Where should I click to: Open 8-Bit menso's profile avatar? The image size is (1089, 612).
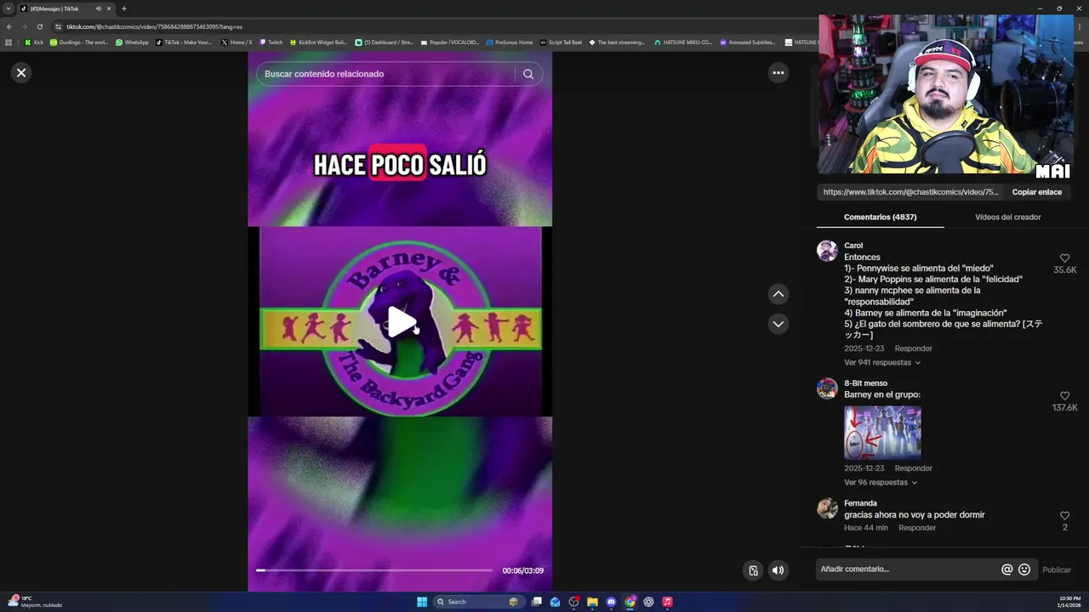827,388
